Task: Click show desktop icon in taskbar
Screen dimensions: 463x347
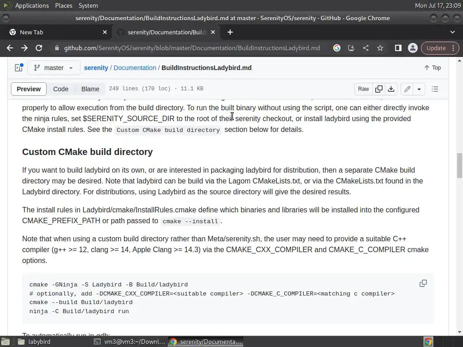Action: coord(5,342)
